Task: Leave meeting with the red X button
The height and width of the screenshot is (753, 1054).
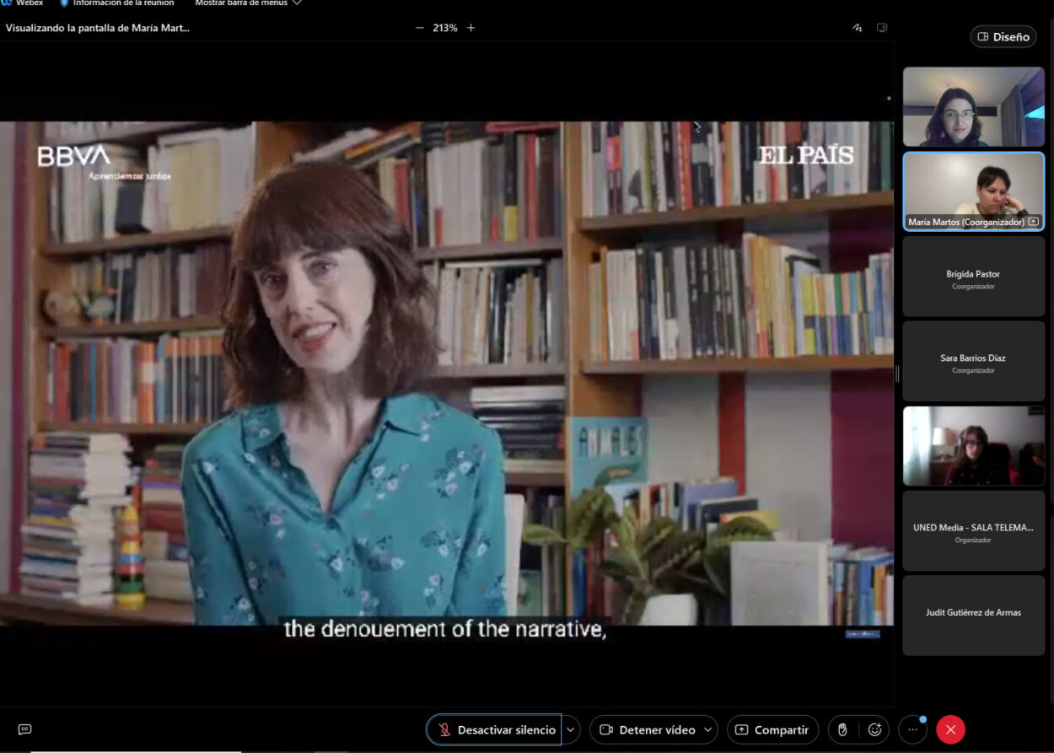Action: [x=950, y=729]
